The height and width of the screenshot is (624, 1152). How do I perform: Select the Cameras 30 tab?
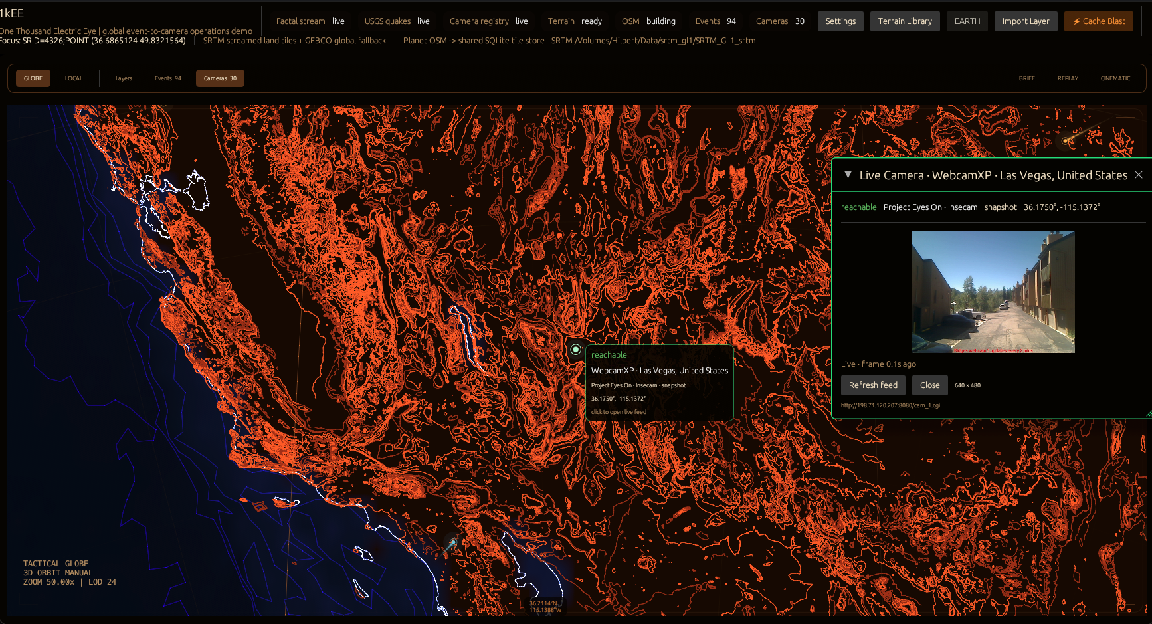coord(220,78)
